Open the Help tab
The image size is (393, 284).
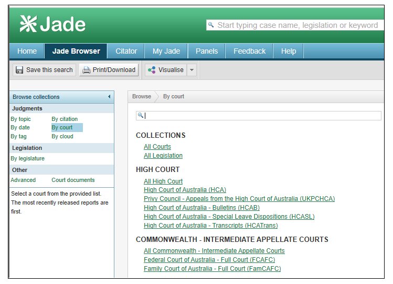289,51
